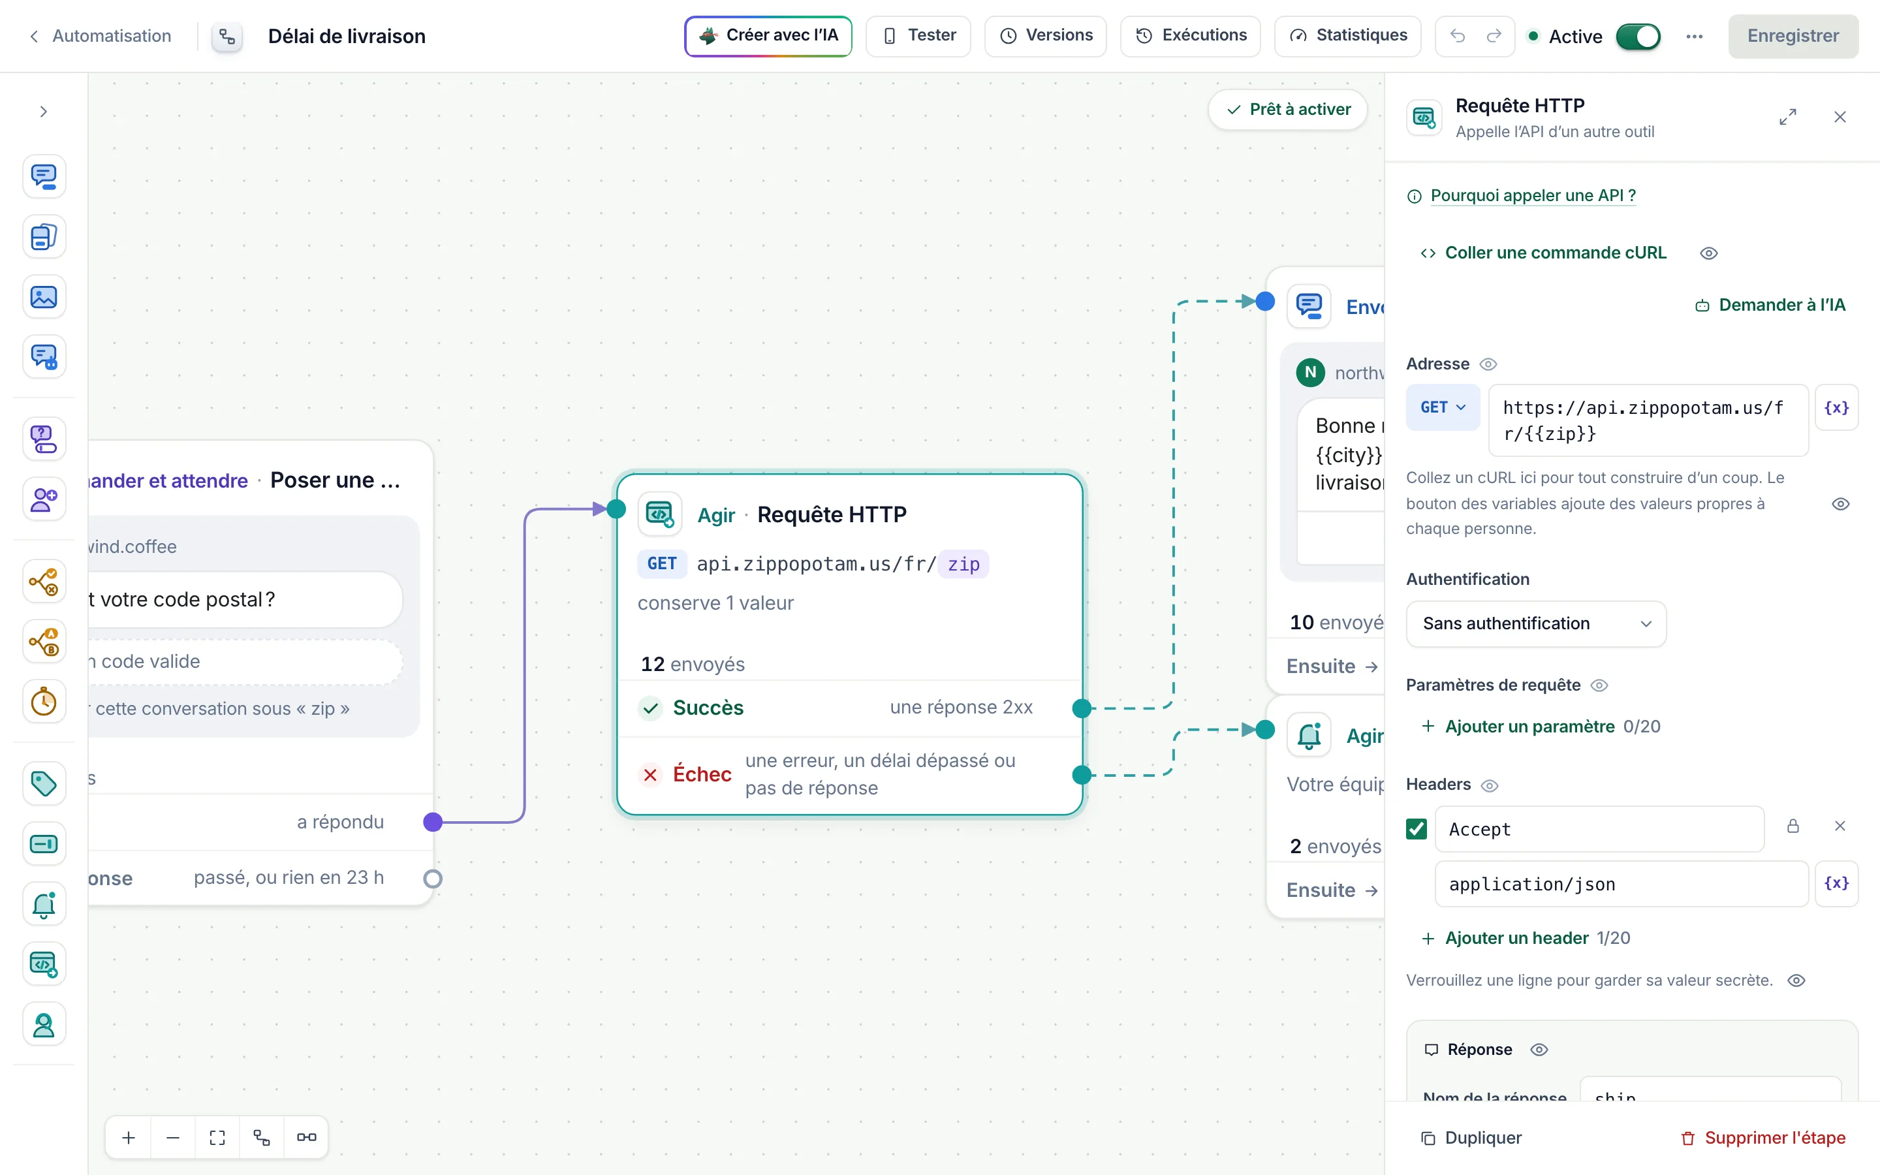Click into the Accept header name field

coord(1599,829)
